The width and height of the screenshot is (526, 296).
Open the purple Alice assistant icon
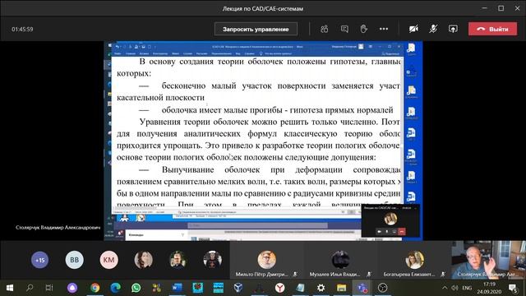click(72, 288)
